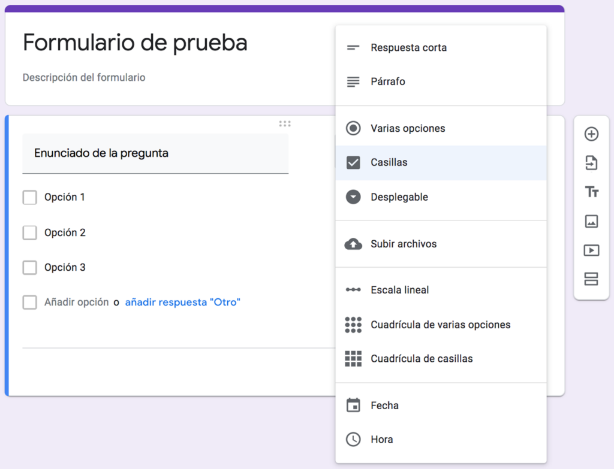Choose Varias opciones question type
Viewport: 614px width, 469px height.
[408, 128]
